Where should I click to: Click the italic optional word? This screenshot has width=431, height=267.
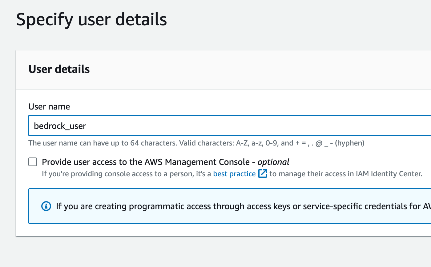coord(273,162)
